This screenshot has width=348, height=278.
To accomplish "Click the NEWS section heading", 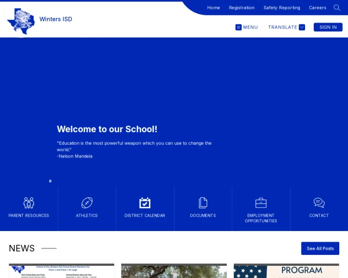I will [x=22, y=248].
